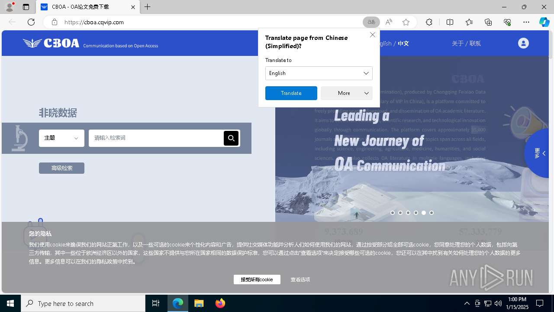View site information lock icon
The width and height of the screenshot is (554, 312).
coord(54,22)
